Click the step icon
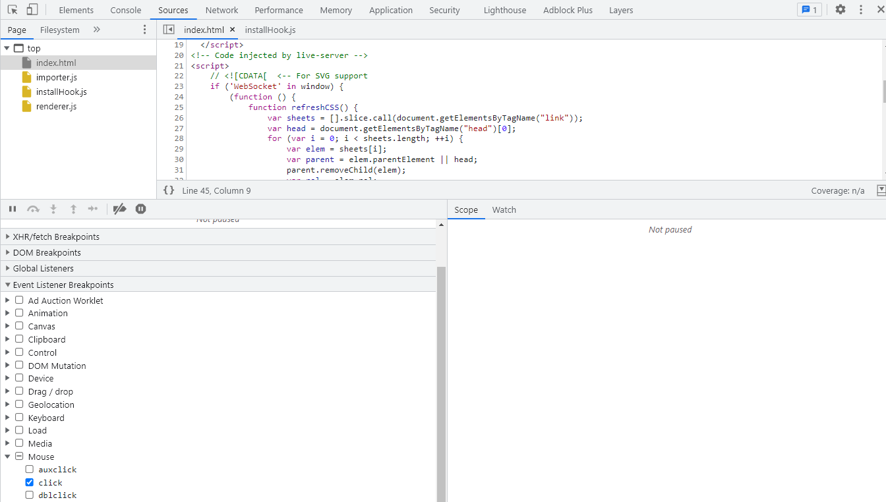Screen dimensions: 886x502 click(x=93, y=209)
